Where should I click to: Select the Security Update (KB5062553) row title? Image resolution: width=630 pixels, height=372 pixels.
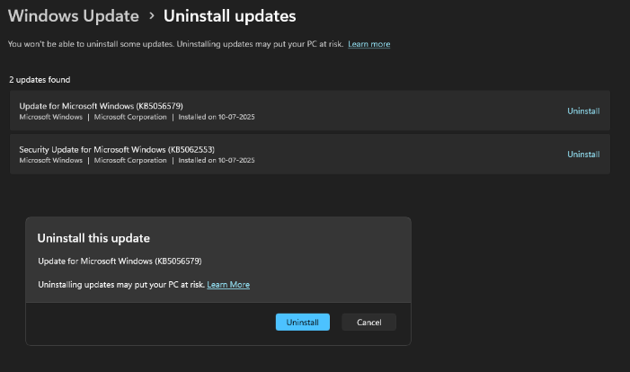117,149
